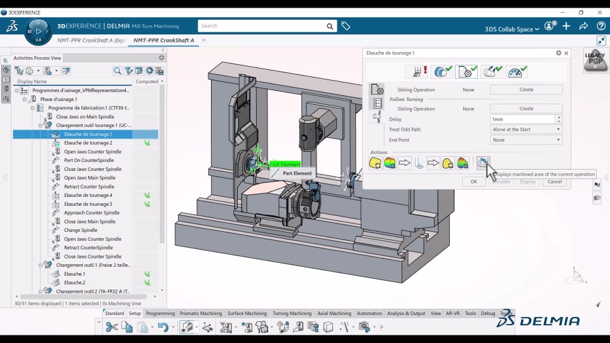Open the 3DS Collab Space dropdown
Viewport: 610px width, 343px height.
(x=512, y=29)
